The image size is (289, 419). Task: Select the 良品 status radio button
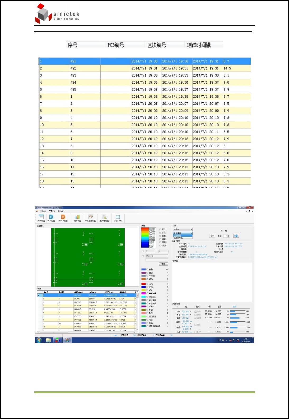[147, 269]
